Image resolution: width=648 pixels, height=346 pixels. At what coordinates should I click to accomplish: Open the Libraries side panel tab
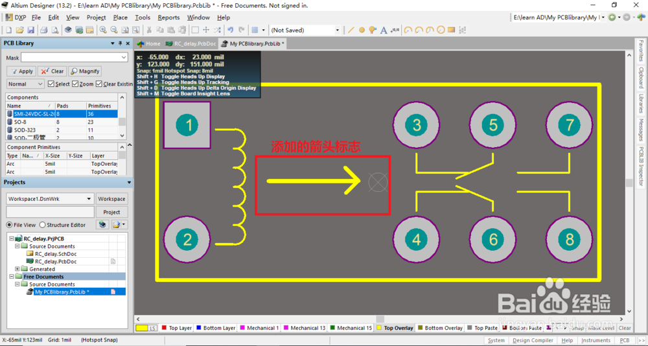641,103
